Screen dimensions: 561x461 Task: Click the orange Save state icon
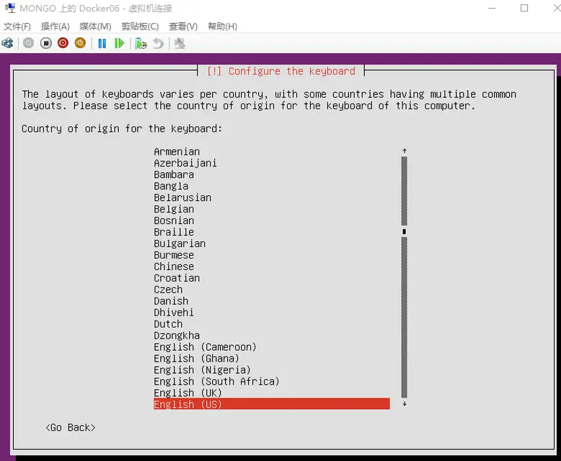80,43
